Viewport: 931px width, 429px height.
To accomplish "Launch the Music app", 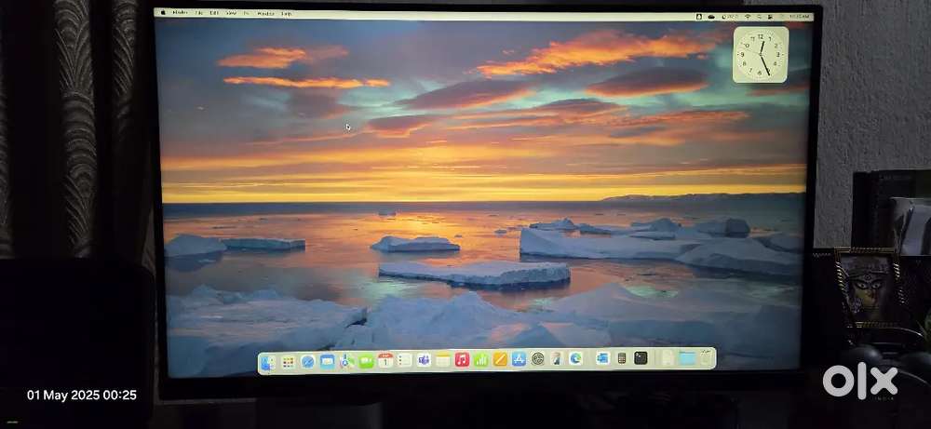I will [x=462, y=360].
